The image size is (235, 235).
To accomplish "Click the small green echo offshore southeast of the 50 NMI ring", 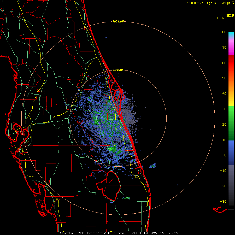I will click(x=153, y=166).
